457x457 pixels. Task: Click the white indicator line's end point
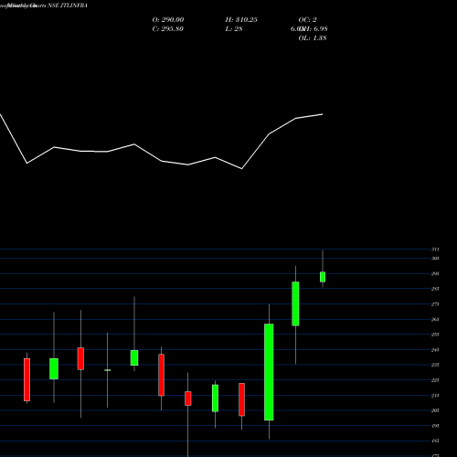[323, 114]
